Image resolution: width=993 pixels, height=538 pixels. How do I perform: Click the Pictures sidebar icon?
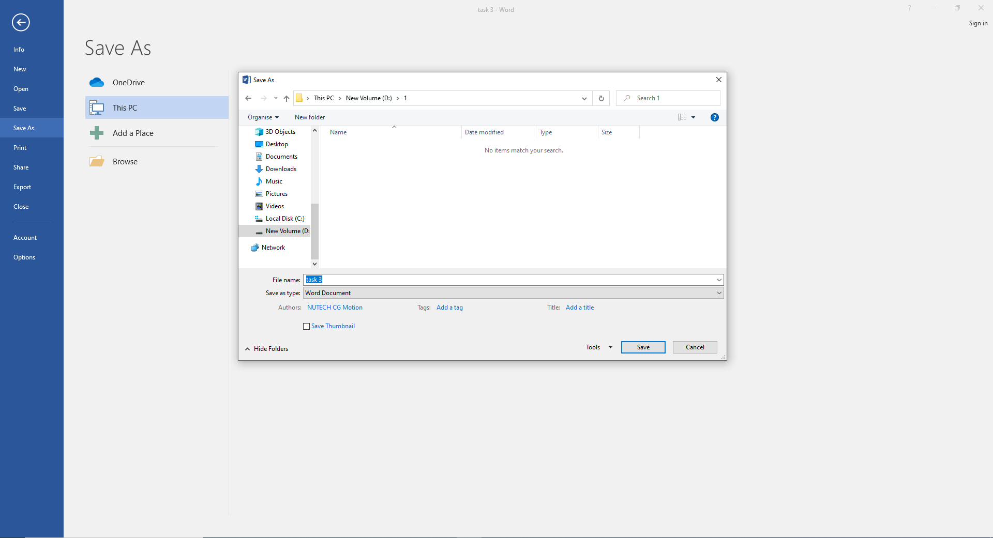click(259, 194)
